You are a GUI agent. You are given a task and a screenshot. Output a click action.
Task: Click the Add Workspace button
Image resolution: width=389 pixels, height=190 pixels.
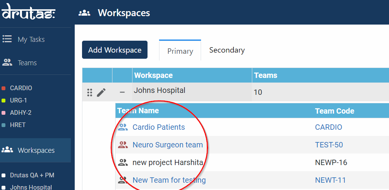[115, 50]
